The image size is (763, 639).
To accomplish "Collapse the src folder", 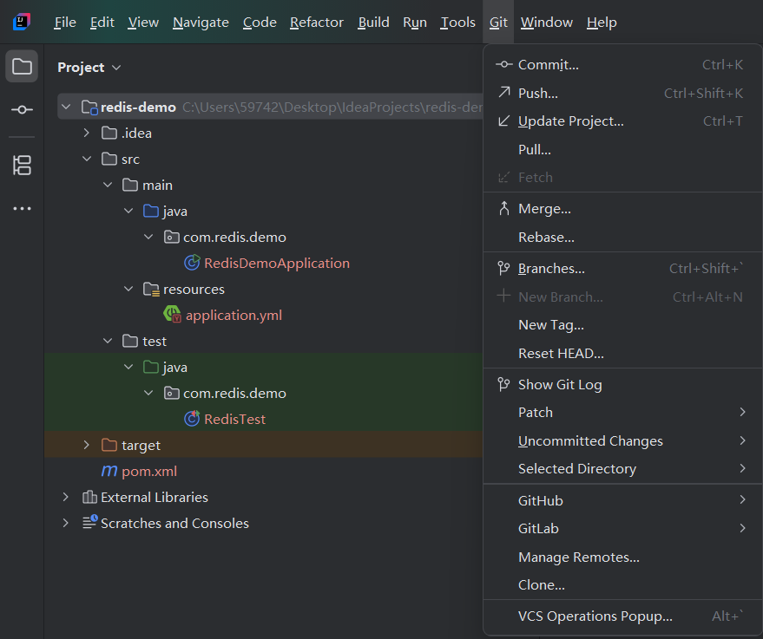I will (87, 159).
